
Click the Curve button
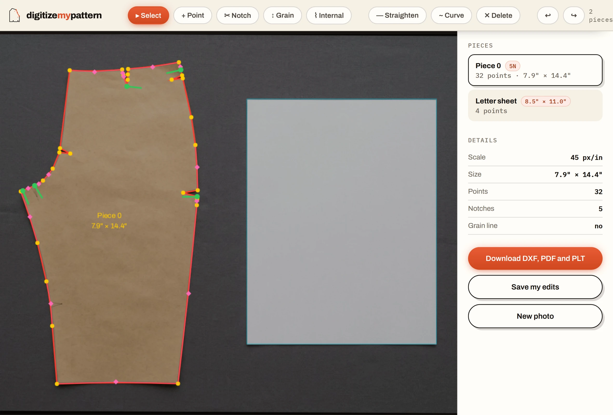pyautogui.click(x=451, y=15)
